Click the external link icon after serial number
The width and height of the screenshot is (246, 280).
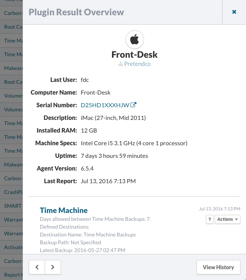pyautogui.click(x=133, y=105)
